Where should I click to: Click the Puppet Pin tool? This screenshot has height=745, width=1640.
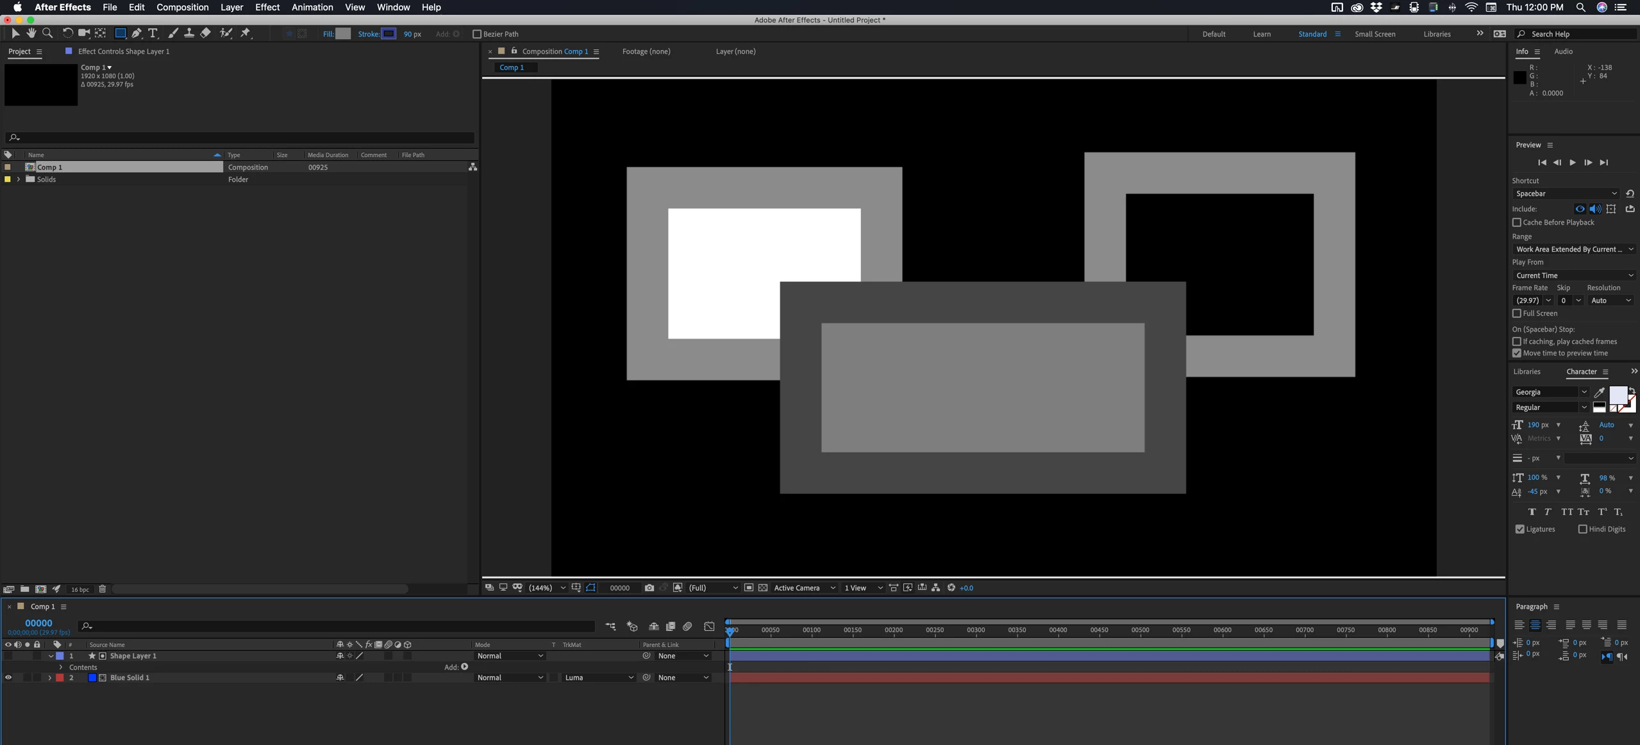246,33
